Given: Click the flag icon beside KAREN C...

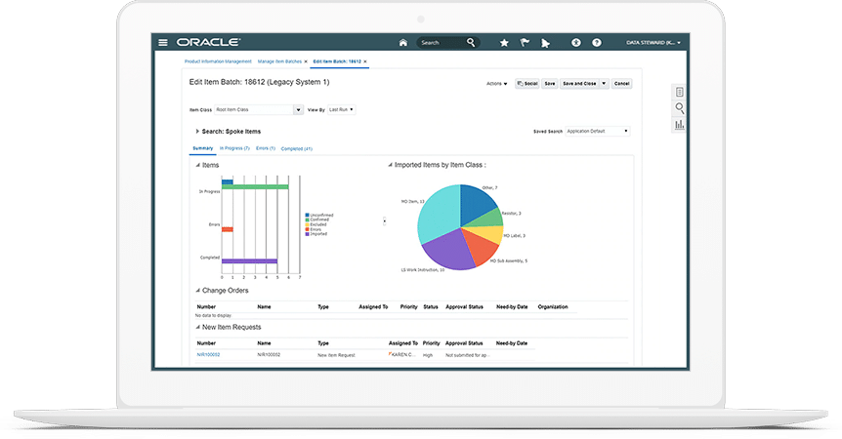Looking at the screenshot, I should (391, 354).
